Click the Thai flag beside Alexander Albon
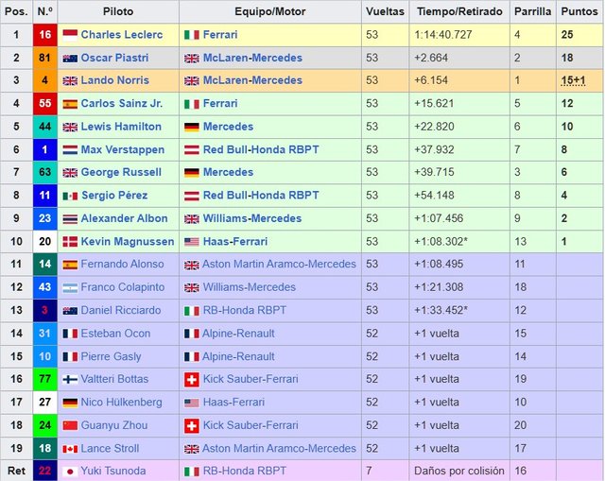Image resolution: width=605 pixels, height=481 pixels. (70, 219)
